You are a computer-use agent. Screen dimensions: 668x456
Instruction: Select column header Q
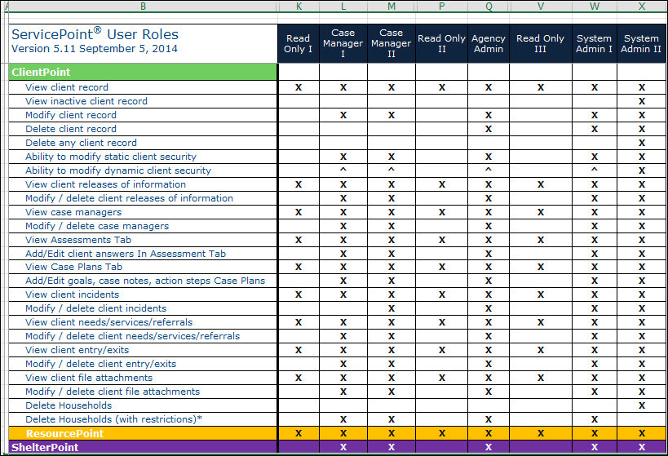pyautogui.click(x=489, y=6)
